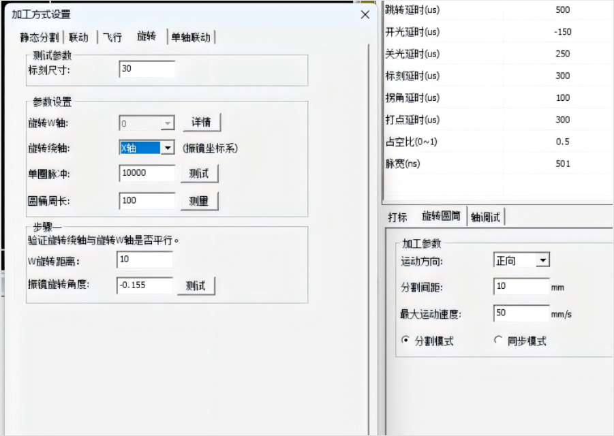This screenshot has height=436, width=614.
Task: Click 测试 button next to 单圈脉冲
Action: 199,174
